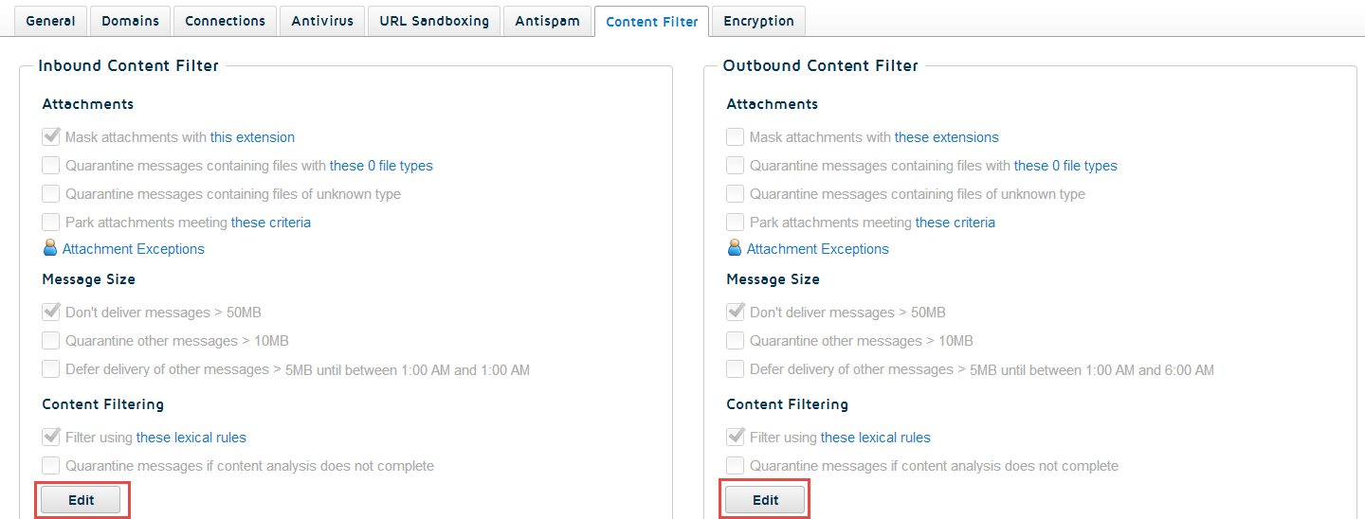The width and height of the screenshot is (1365, 519).
Task: Click the Inbound Content Filter Edit button
Action: pyautogui.click(x=82, y=500)
